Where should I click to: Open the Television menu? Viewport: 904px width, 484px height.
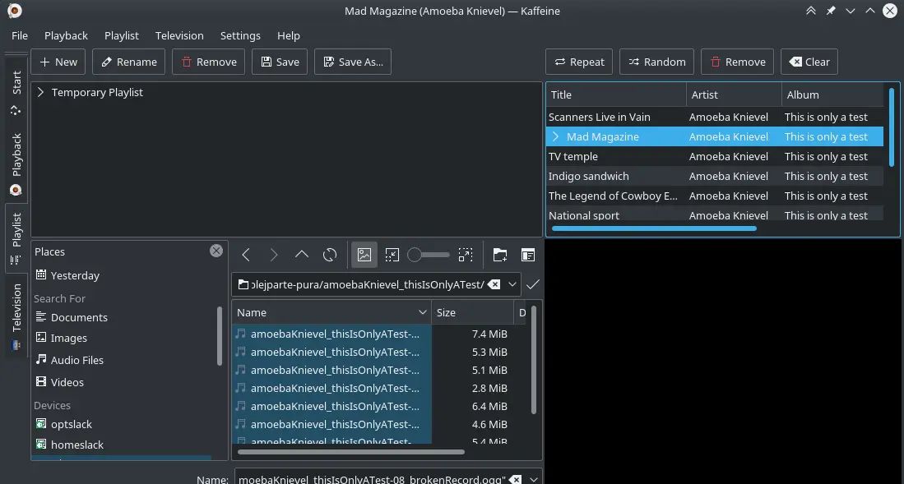coord(179,35)
